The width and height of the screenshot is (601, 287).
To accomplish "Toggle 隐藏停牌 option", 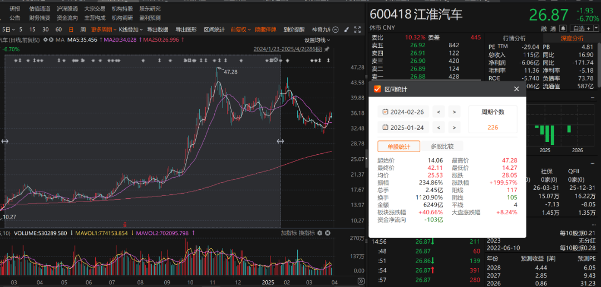I will 265,29.
